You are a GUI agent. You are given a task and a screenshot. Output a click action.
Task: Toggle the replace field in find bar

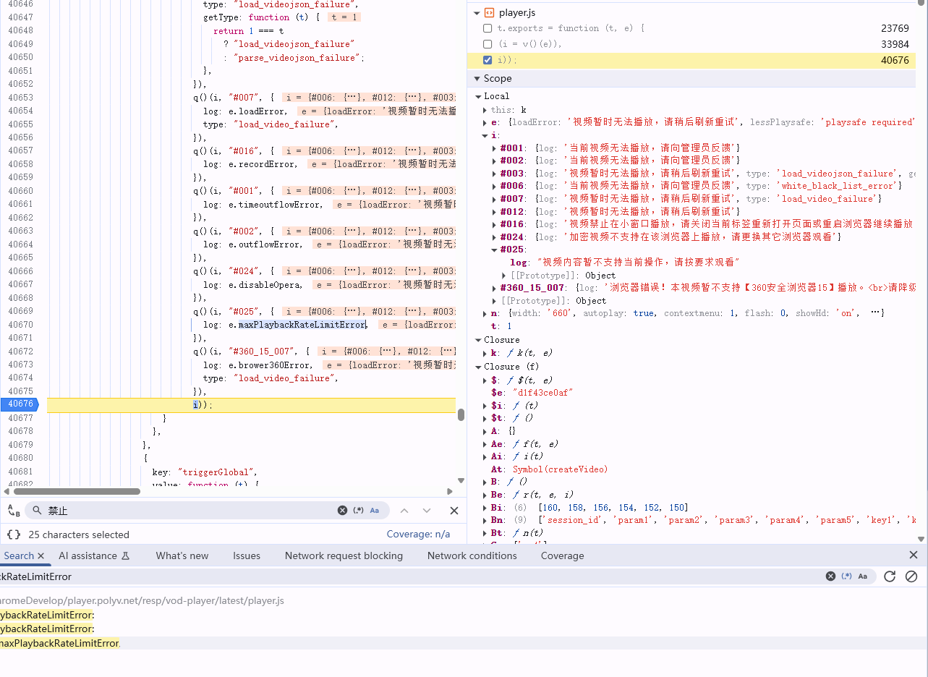(14, 511)
